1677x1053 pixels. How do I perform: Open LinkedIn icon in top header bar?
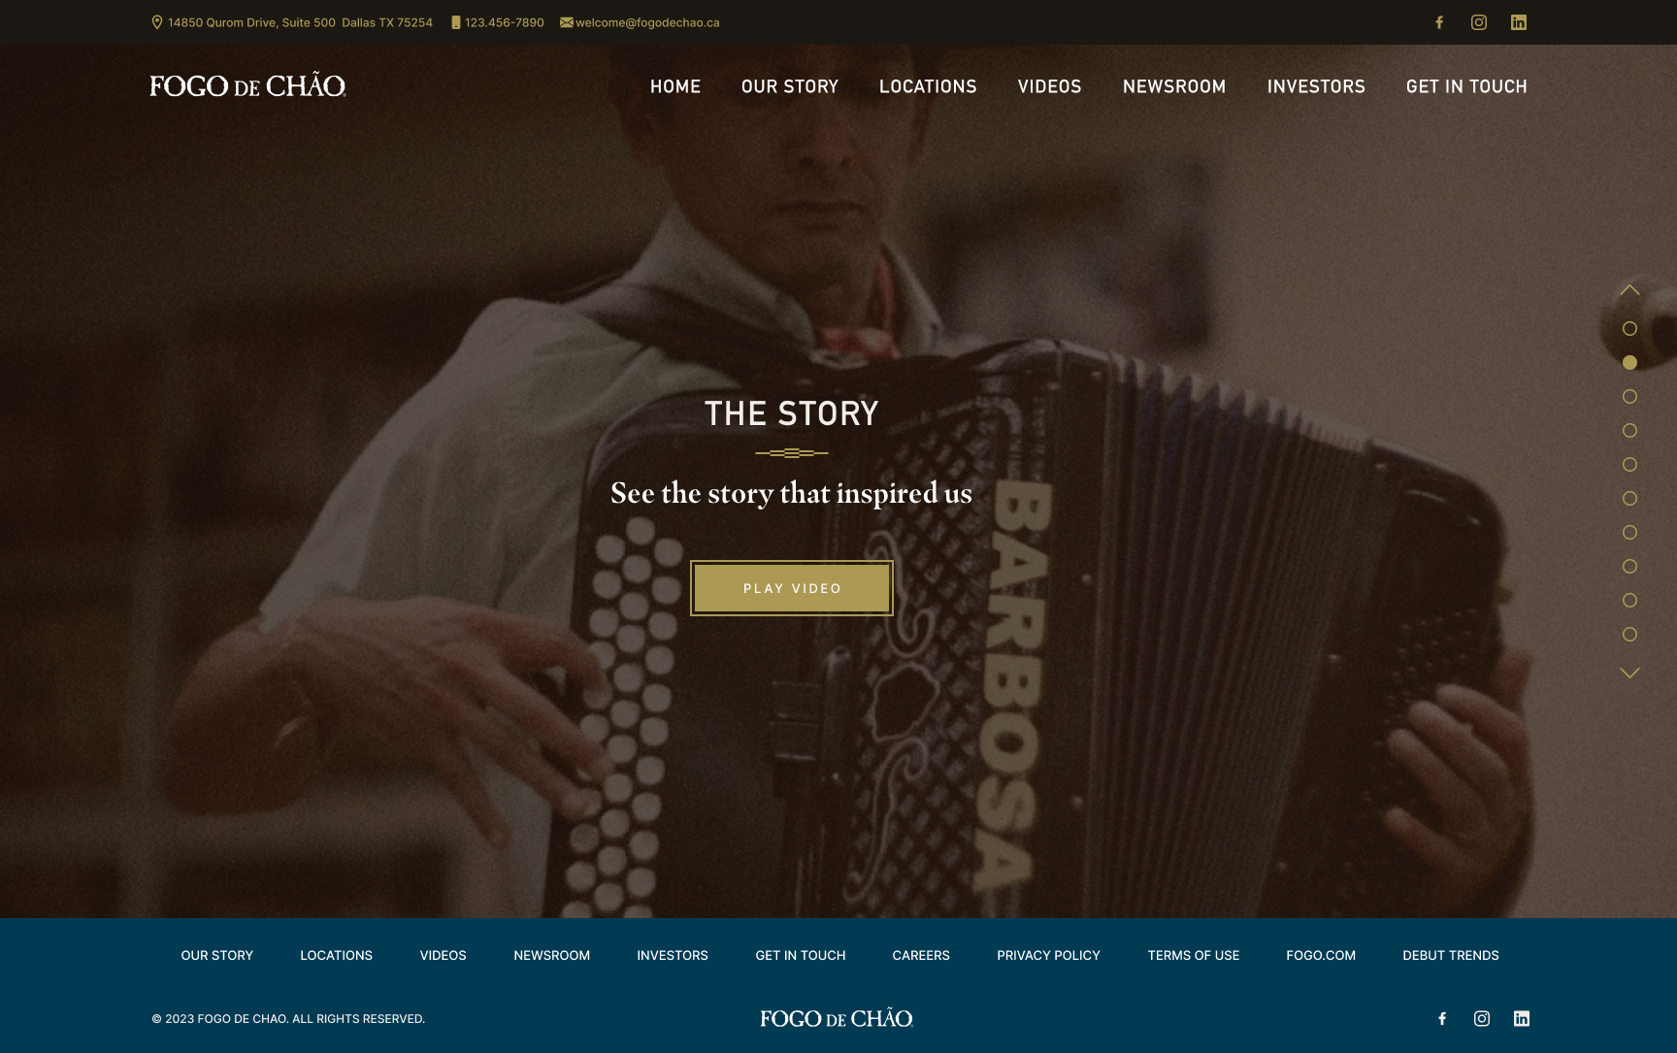1519,22
